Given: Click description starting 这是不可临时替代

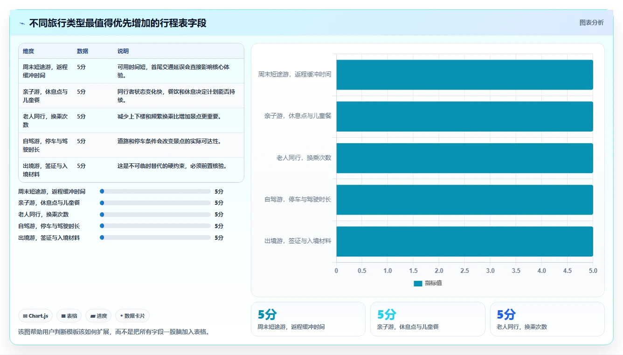Looking at the screenshot, I should pos(172,166).
